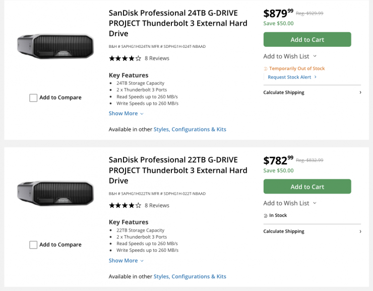The width and height of the screenshot is (373, 291).
Task: Click the star rating of the 22TB drive
Action: tap(125, 205)
